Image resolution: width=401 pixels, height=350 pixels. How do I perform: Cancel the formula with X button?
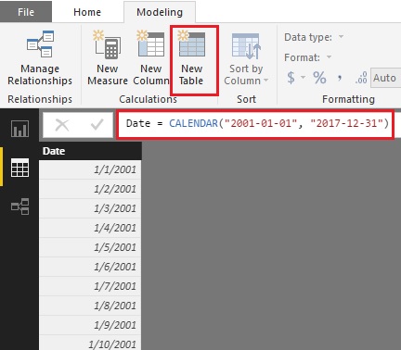(x=62, y=125)
